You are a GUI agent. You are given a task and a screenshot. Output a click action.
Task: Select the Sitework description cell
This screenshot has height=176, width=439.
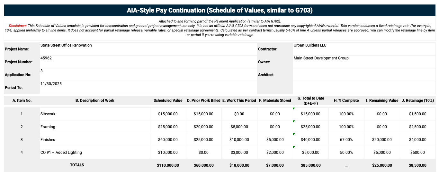[48, 114]
